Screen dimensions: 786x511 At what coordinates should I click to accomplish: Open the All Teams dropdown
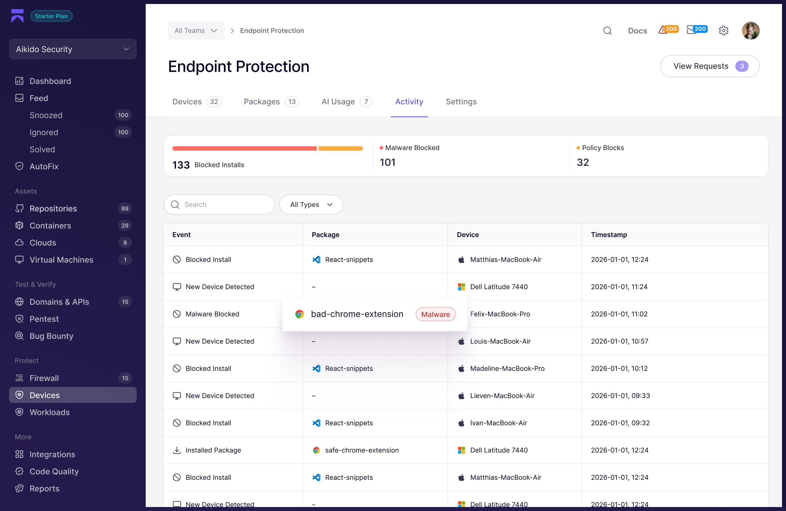196,31
